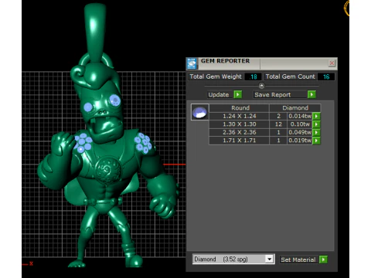The image size is (371, 278).
Task: Click the Gem Reporter logo icon
Action: click(x=192, y=63)
